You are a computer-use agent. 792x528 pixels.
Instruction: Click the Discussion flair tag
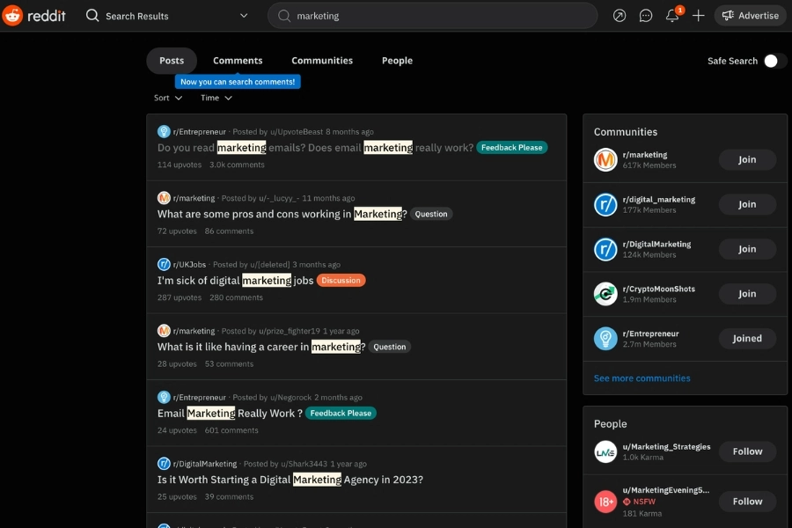(x=341, y=281)
